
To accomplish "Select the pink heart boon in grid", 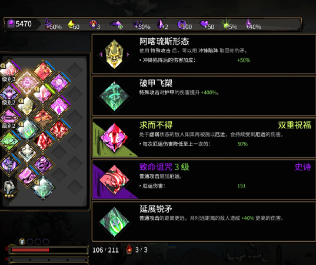I will click(59, 106).
